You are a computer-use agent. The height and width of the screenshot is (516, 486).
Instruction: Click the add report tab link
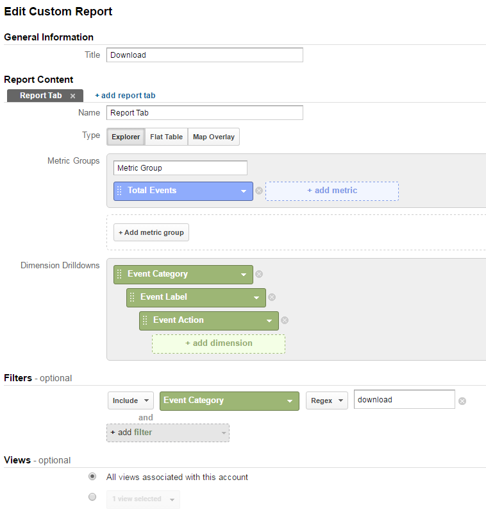[125, 96]
